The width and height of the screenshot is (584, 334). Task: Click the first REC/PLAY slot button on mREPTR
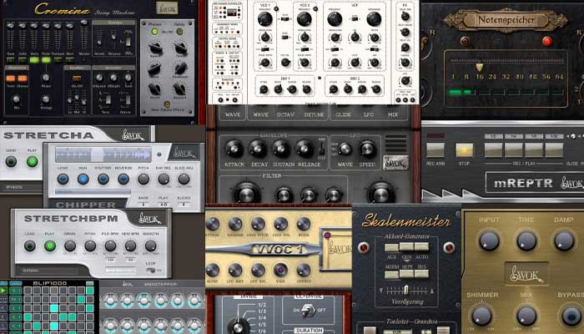494,149
